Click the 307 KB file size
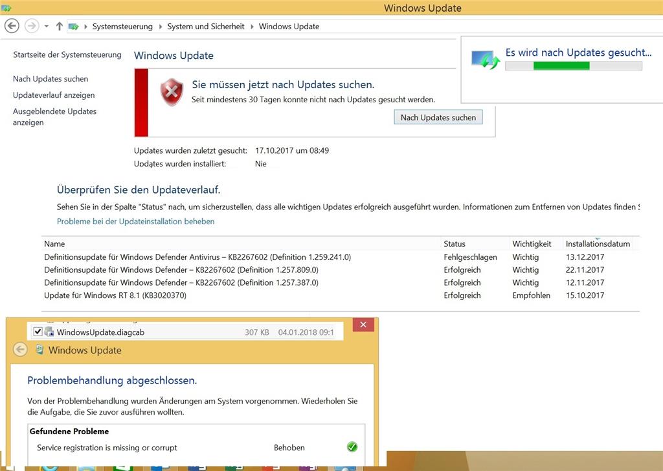Image resolution: width=663 pixels, height=471 pixels. tap(256, 332)
